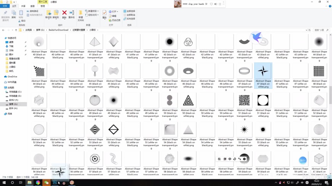Click the 固定到快速访问 pin icon
The width and height of the screenshot is (332, 186).
coord(5,13)
